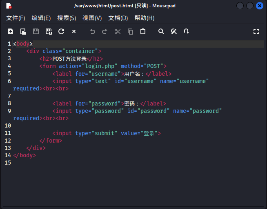The height and width of the screenshot is (209, 267).
Task: Click the Copy icon in the toolbar
Action: [130, 31]
